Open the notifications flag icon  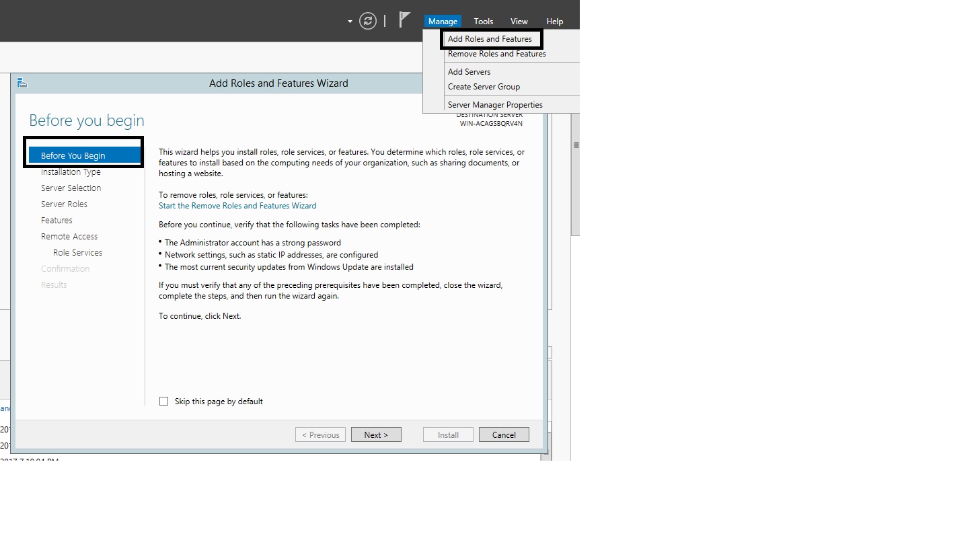pos(404,20)
